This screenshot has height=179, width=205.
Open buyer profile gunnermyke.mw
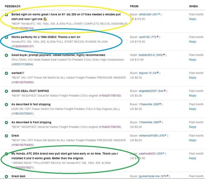(149, 176)
